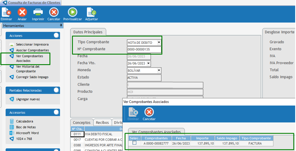Select the Datos Principales tab
Image resolution: width=296 pixels, height=151 pixels.
88,32
